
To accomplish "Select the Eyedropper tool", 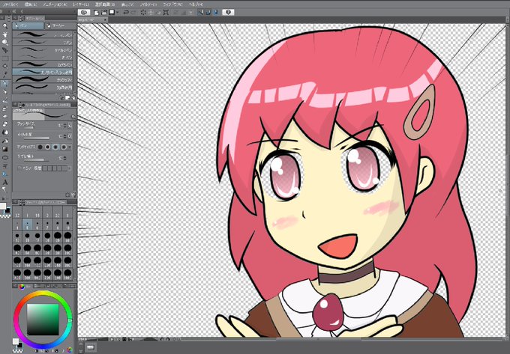I will [x=5, y=75].
